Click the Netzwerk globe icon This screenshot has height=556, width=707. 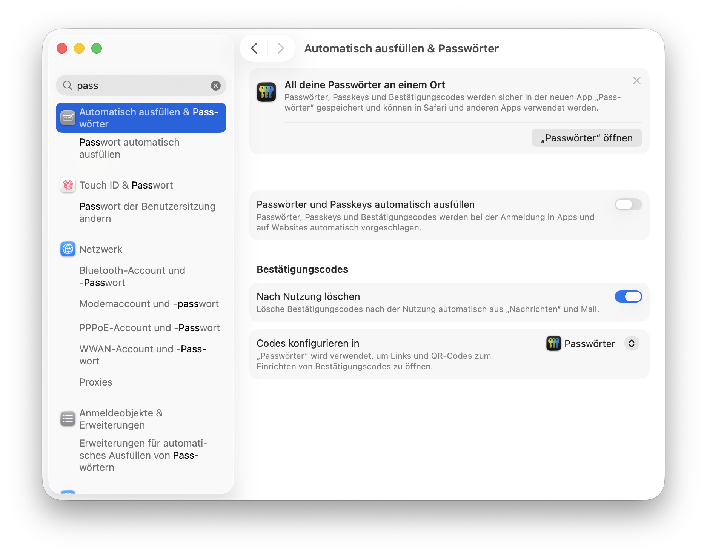[68, 249]
